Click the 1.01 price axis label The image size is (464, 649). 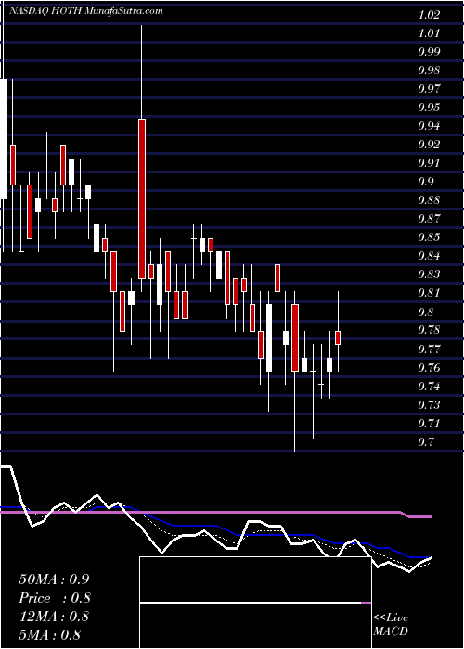428,33
